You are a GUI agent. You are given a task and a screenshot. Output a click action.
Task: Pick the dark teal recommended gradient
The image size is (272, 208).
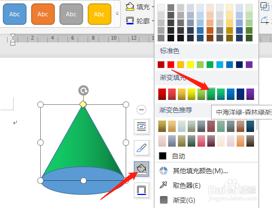[250, 127]
